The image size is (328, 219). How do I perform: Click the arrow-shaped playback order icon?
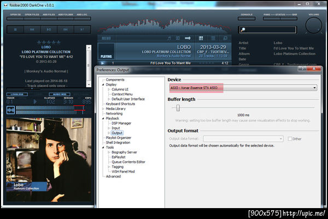(188, 38)
